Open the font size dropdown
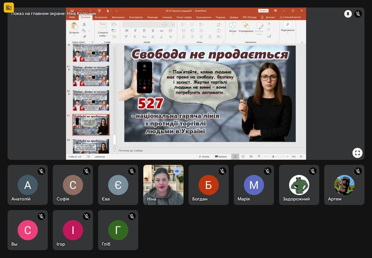Viewport: 372px width, 258px height. pyautogui.click(x=173, y=25)
